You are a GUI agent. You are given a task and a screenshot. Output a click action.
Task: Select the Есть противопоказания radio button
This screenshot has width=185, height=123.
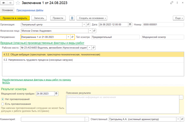3,104
